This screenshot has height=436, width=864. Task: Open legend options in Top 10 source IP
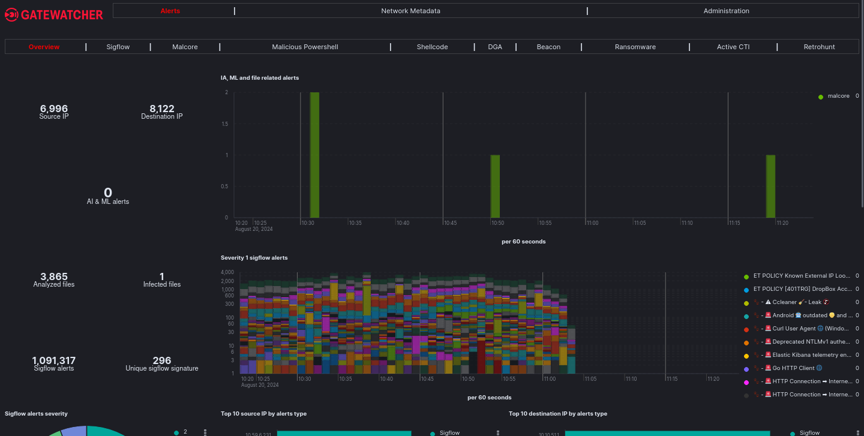coord(497,432)
